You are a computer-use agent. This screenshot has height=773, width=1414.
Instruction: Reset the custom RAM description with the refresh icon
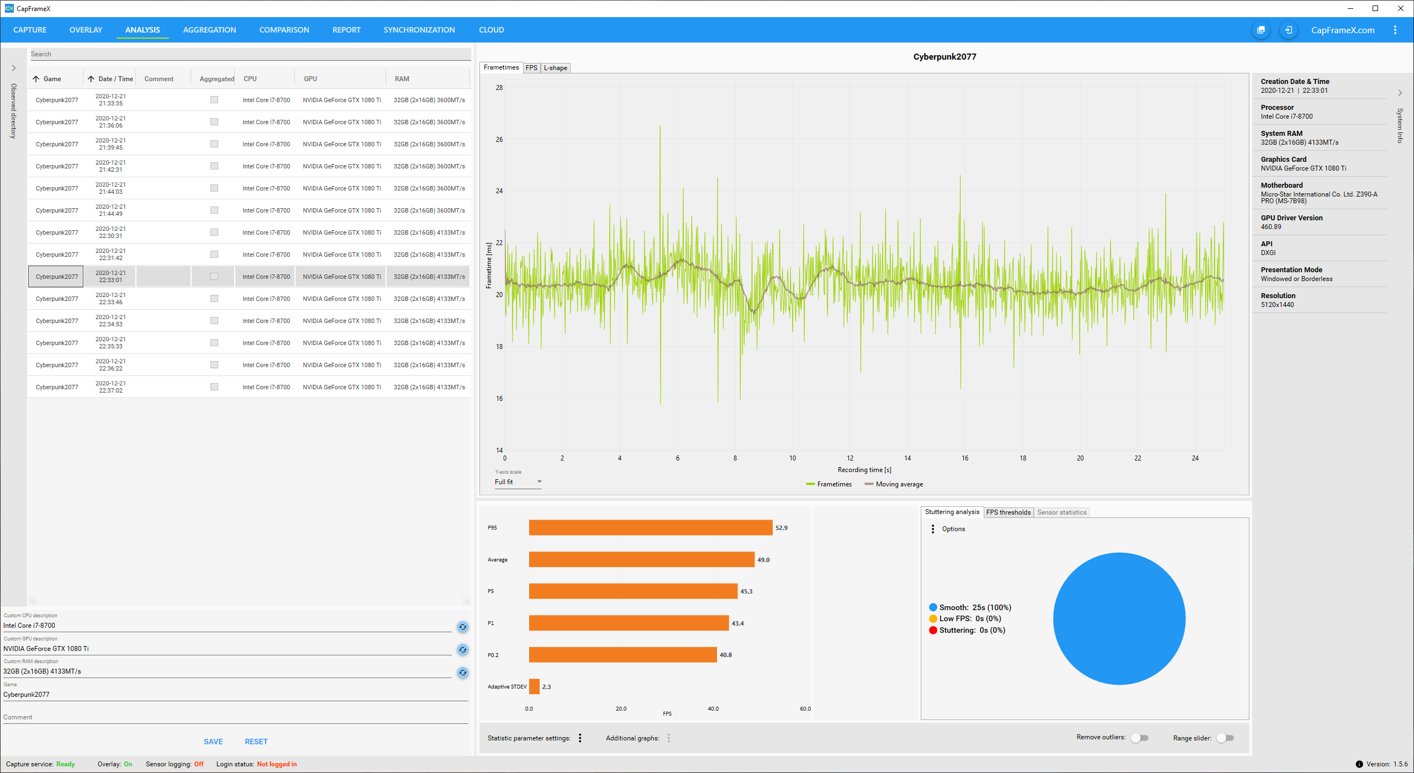463,673
